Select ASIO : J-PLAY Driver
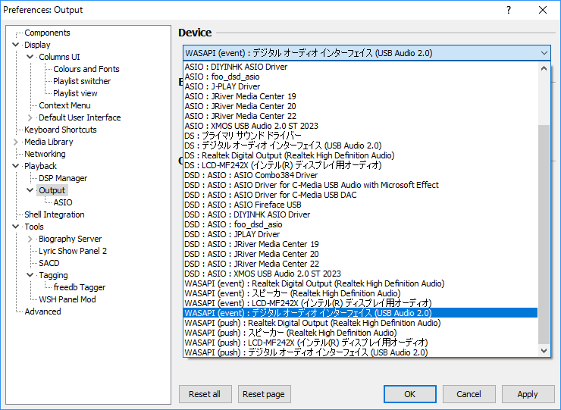Screen dimensions: 561x410 (x=360, y=86)
